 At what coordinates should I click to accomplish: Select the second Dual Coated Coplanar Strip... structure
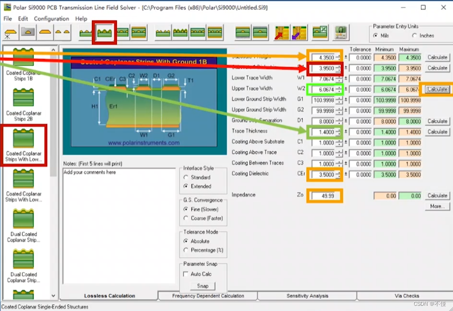coord(23,266)
